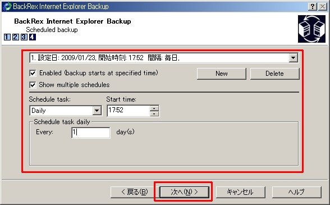Expand the Schedule task Daily dropdown

tap(97, 111)
